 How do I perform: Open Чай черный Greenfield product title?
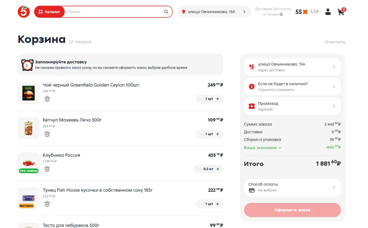91,85
